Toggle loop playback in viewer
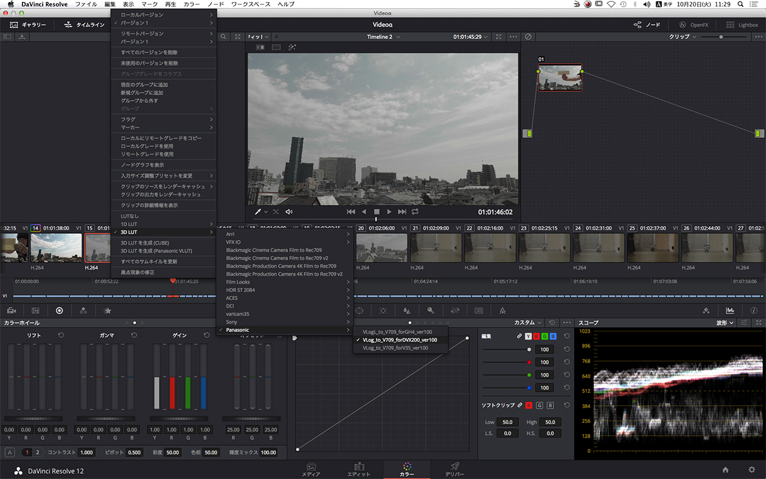The height and width of the screenshot is (479, 766). [416, 211]
